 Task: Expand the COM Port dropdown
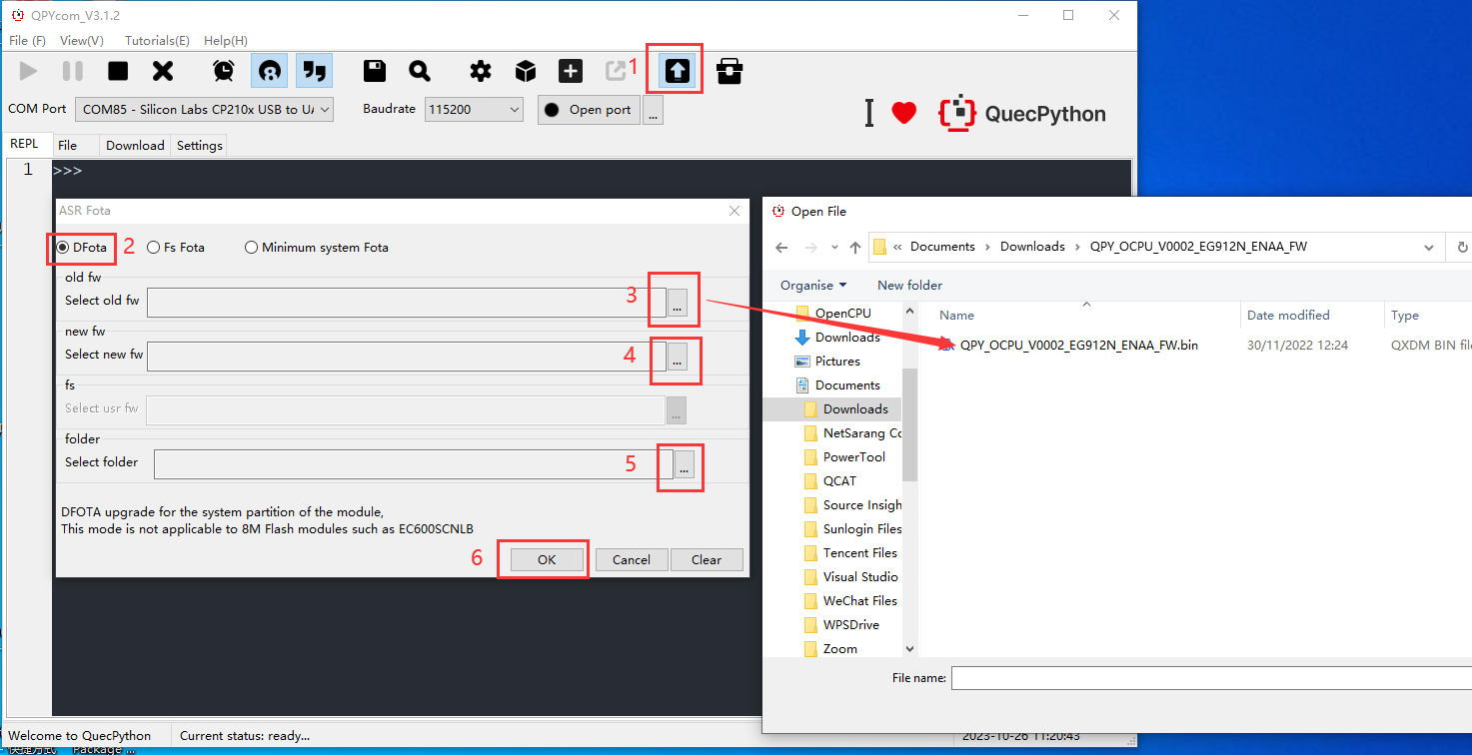click(x=205, y=110)
